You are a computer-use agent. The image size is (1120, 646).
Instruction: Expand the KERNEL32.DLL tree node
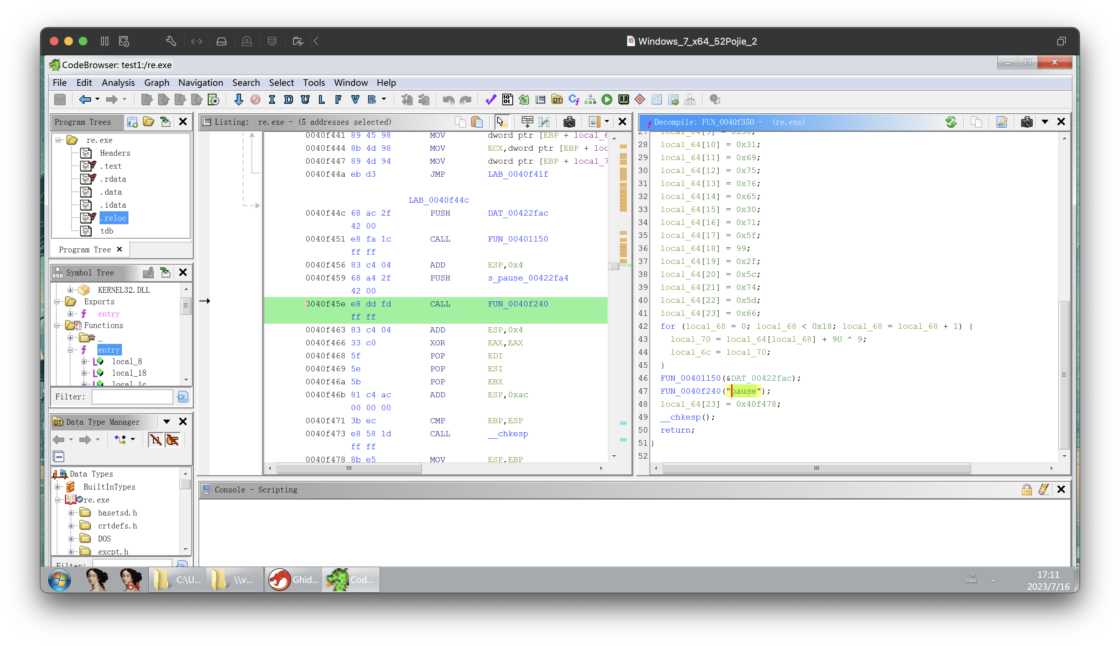tap(70, 290)
